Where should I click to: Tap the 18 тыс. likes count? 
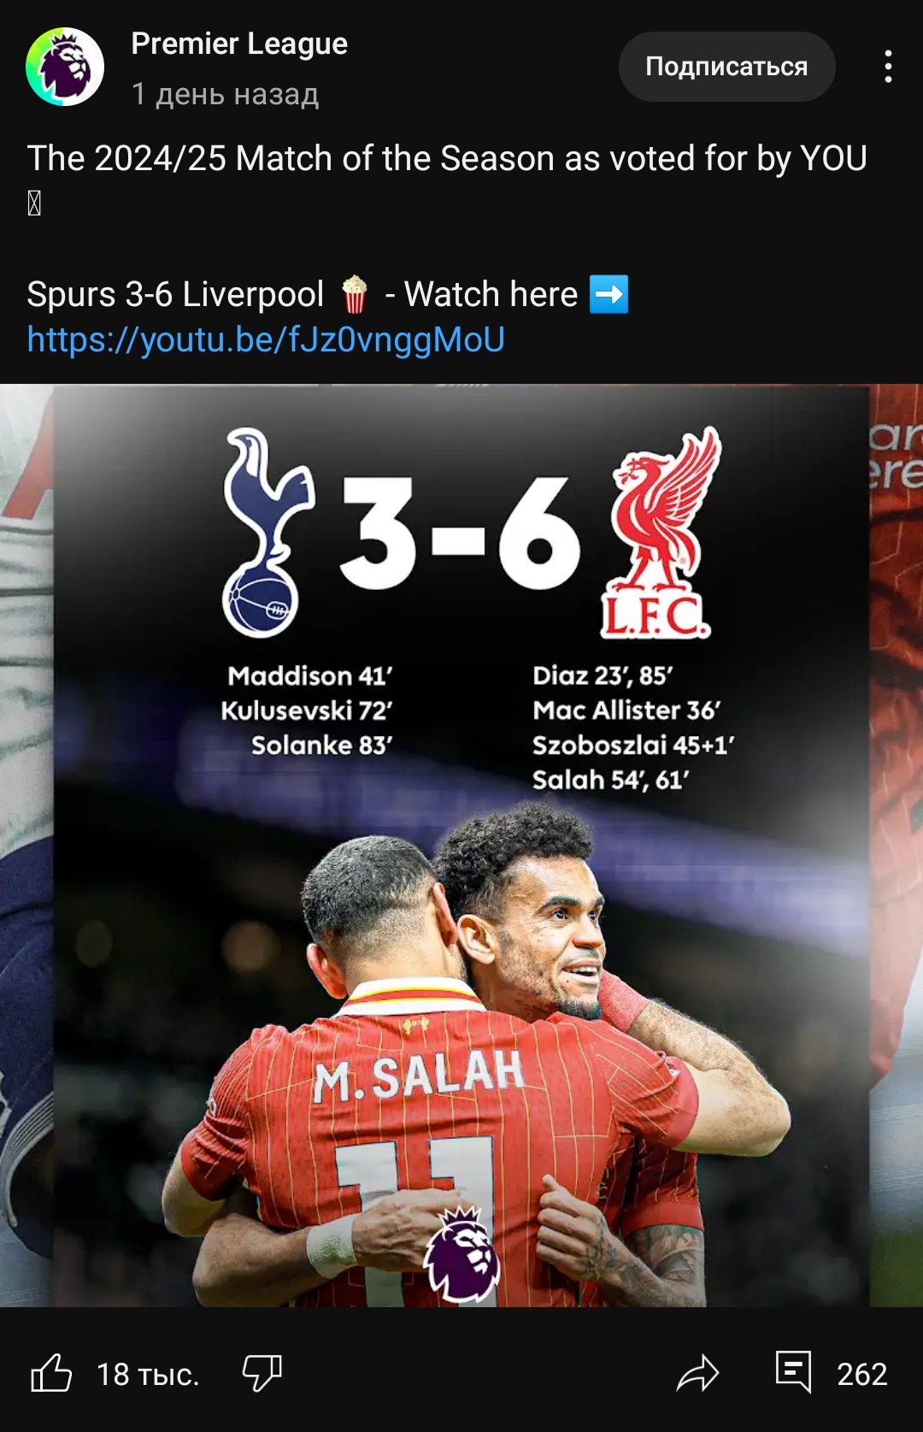147,1374
